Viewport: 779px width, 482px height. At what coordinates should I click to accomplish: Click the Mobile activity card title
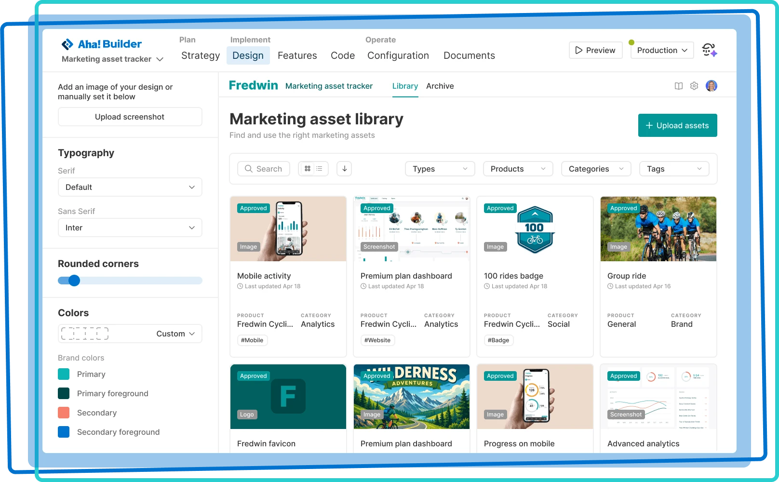264,276
